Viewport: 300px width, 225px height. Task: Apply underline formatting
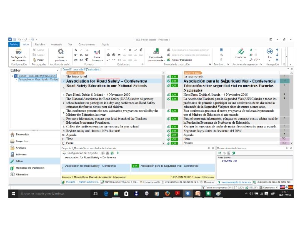tap(87, 50)
